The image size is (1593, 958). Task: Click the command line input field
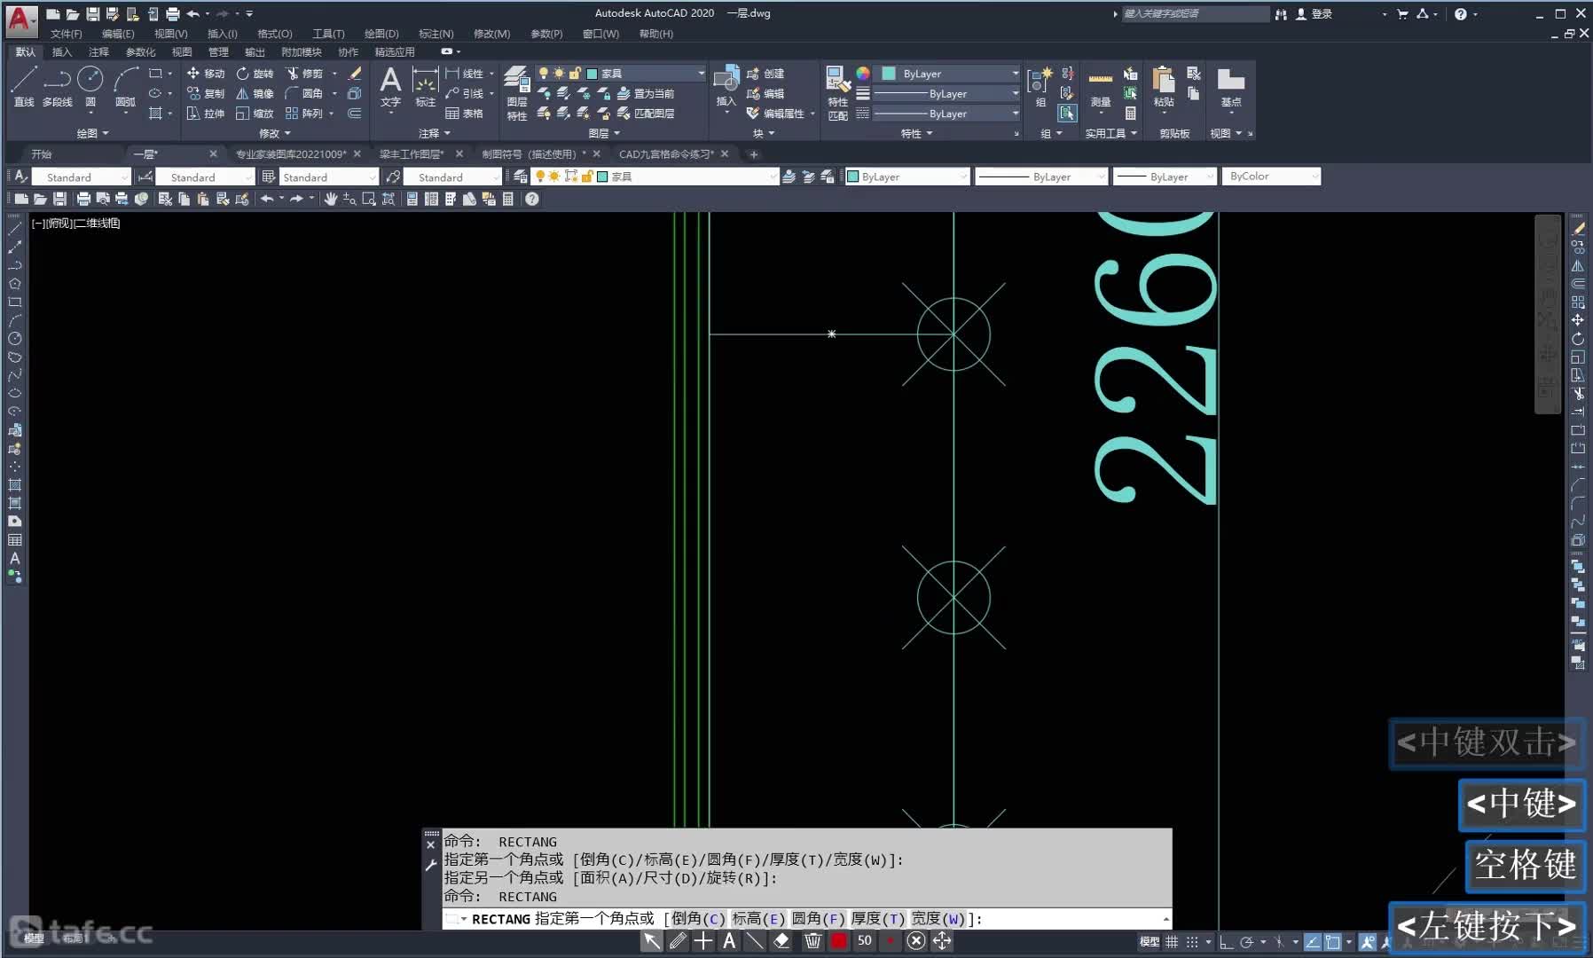807,919
